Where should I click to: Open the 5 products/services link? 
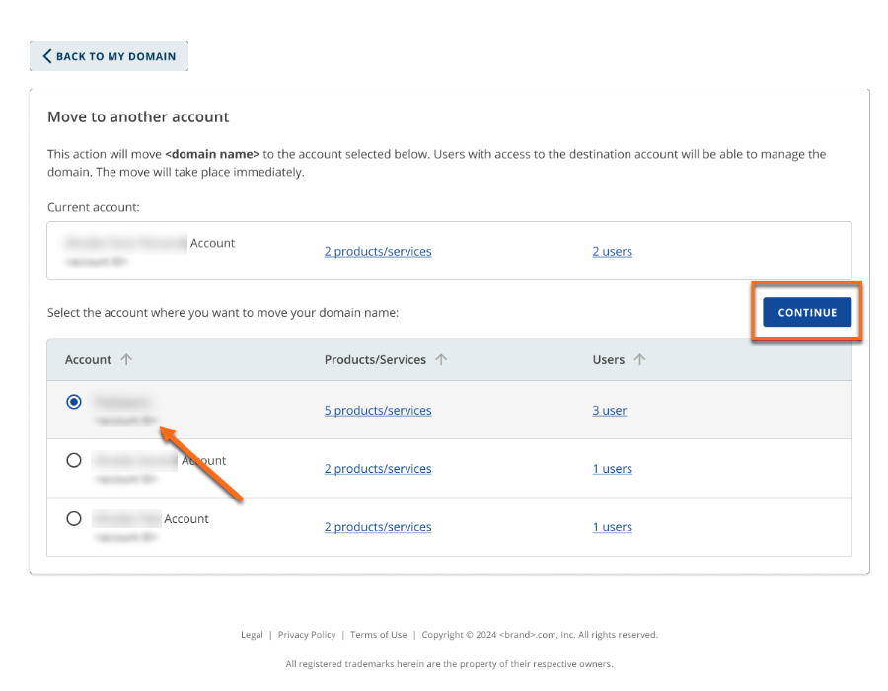pyautogui.click(x=378, y=410)
